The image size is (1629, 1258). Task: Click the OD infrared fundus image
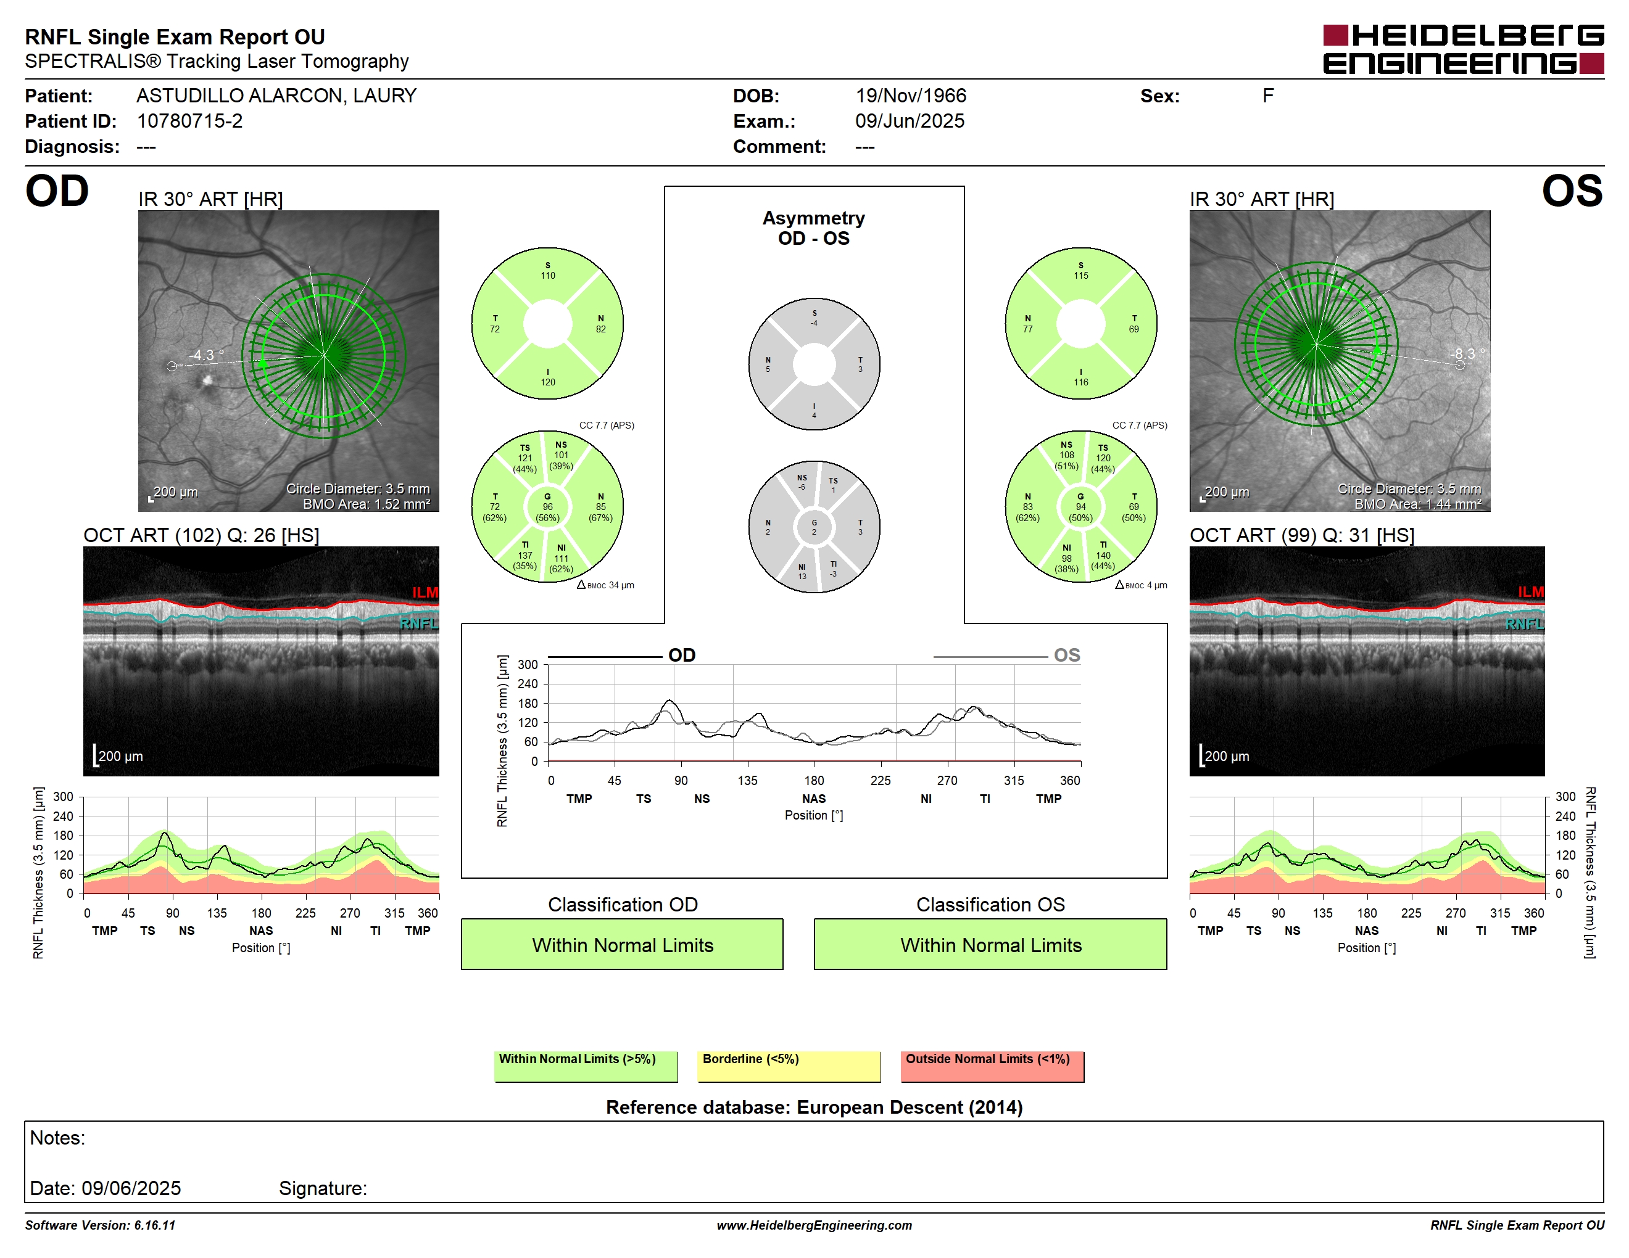tap(289, 361)
